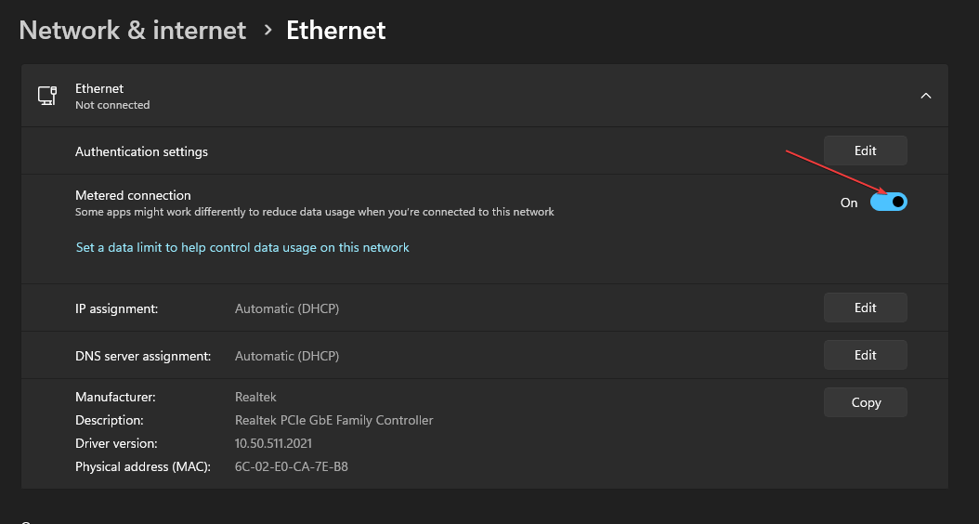Click the Authentication settings label
The image size is (979, 524).
(141, 151)
